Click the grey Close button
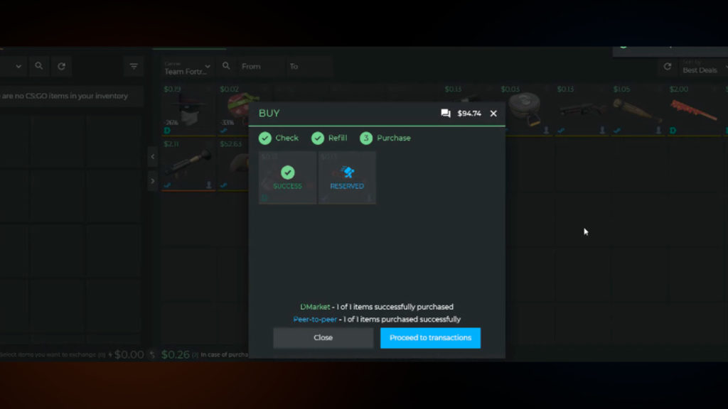 coord(323,337)
